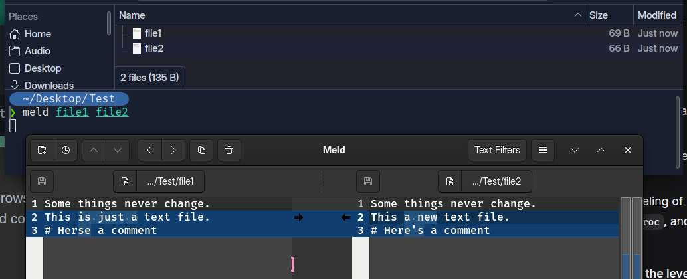Click the trash delete icon in Meld

pos(229,150)
